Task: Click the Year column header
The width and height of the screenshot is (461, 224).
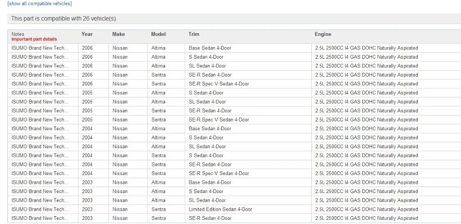Action: click(87, 34)
